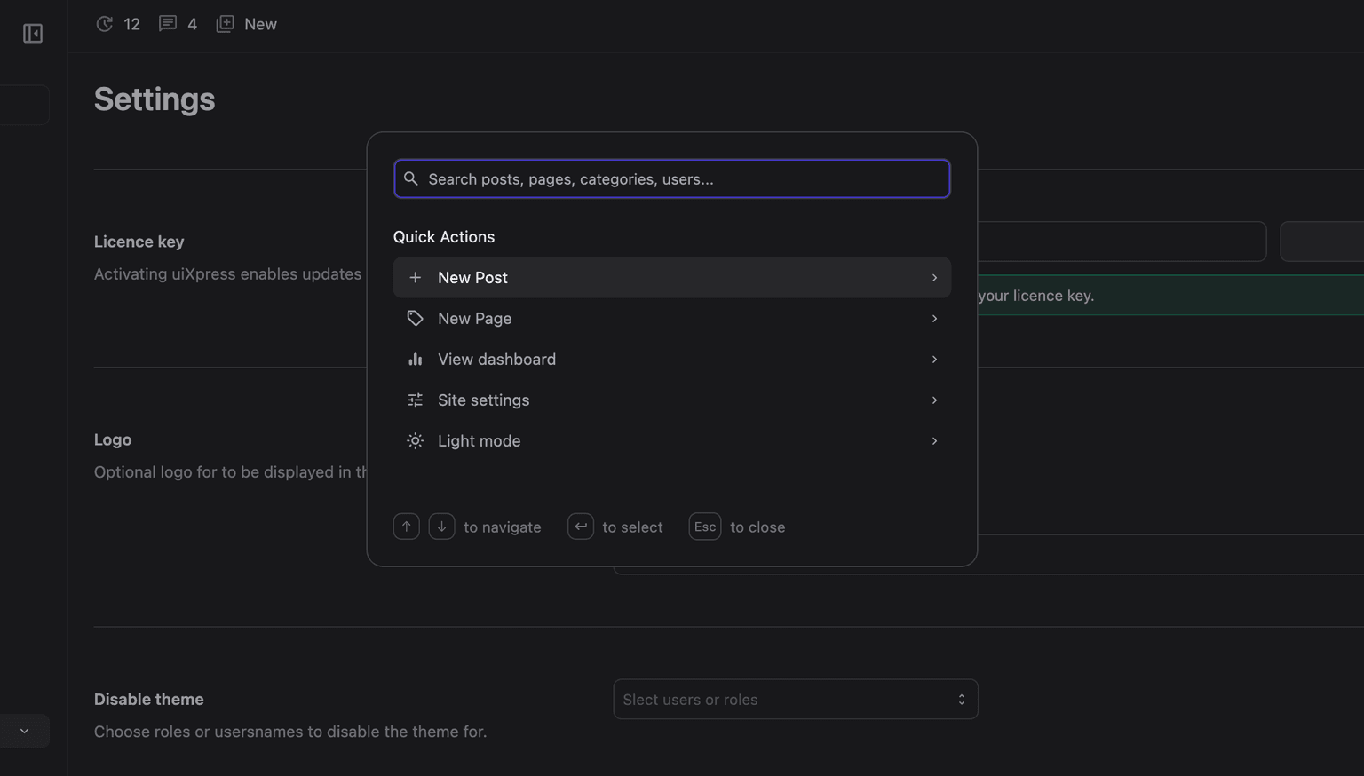This screenshot has height=776, width=1364.
Task: Open the comments icon showing 4
Action: 167,23
